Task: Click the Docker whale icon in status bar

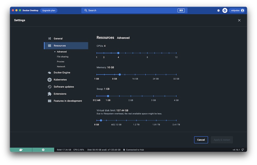Action: tap(21, 150)
